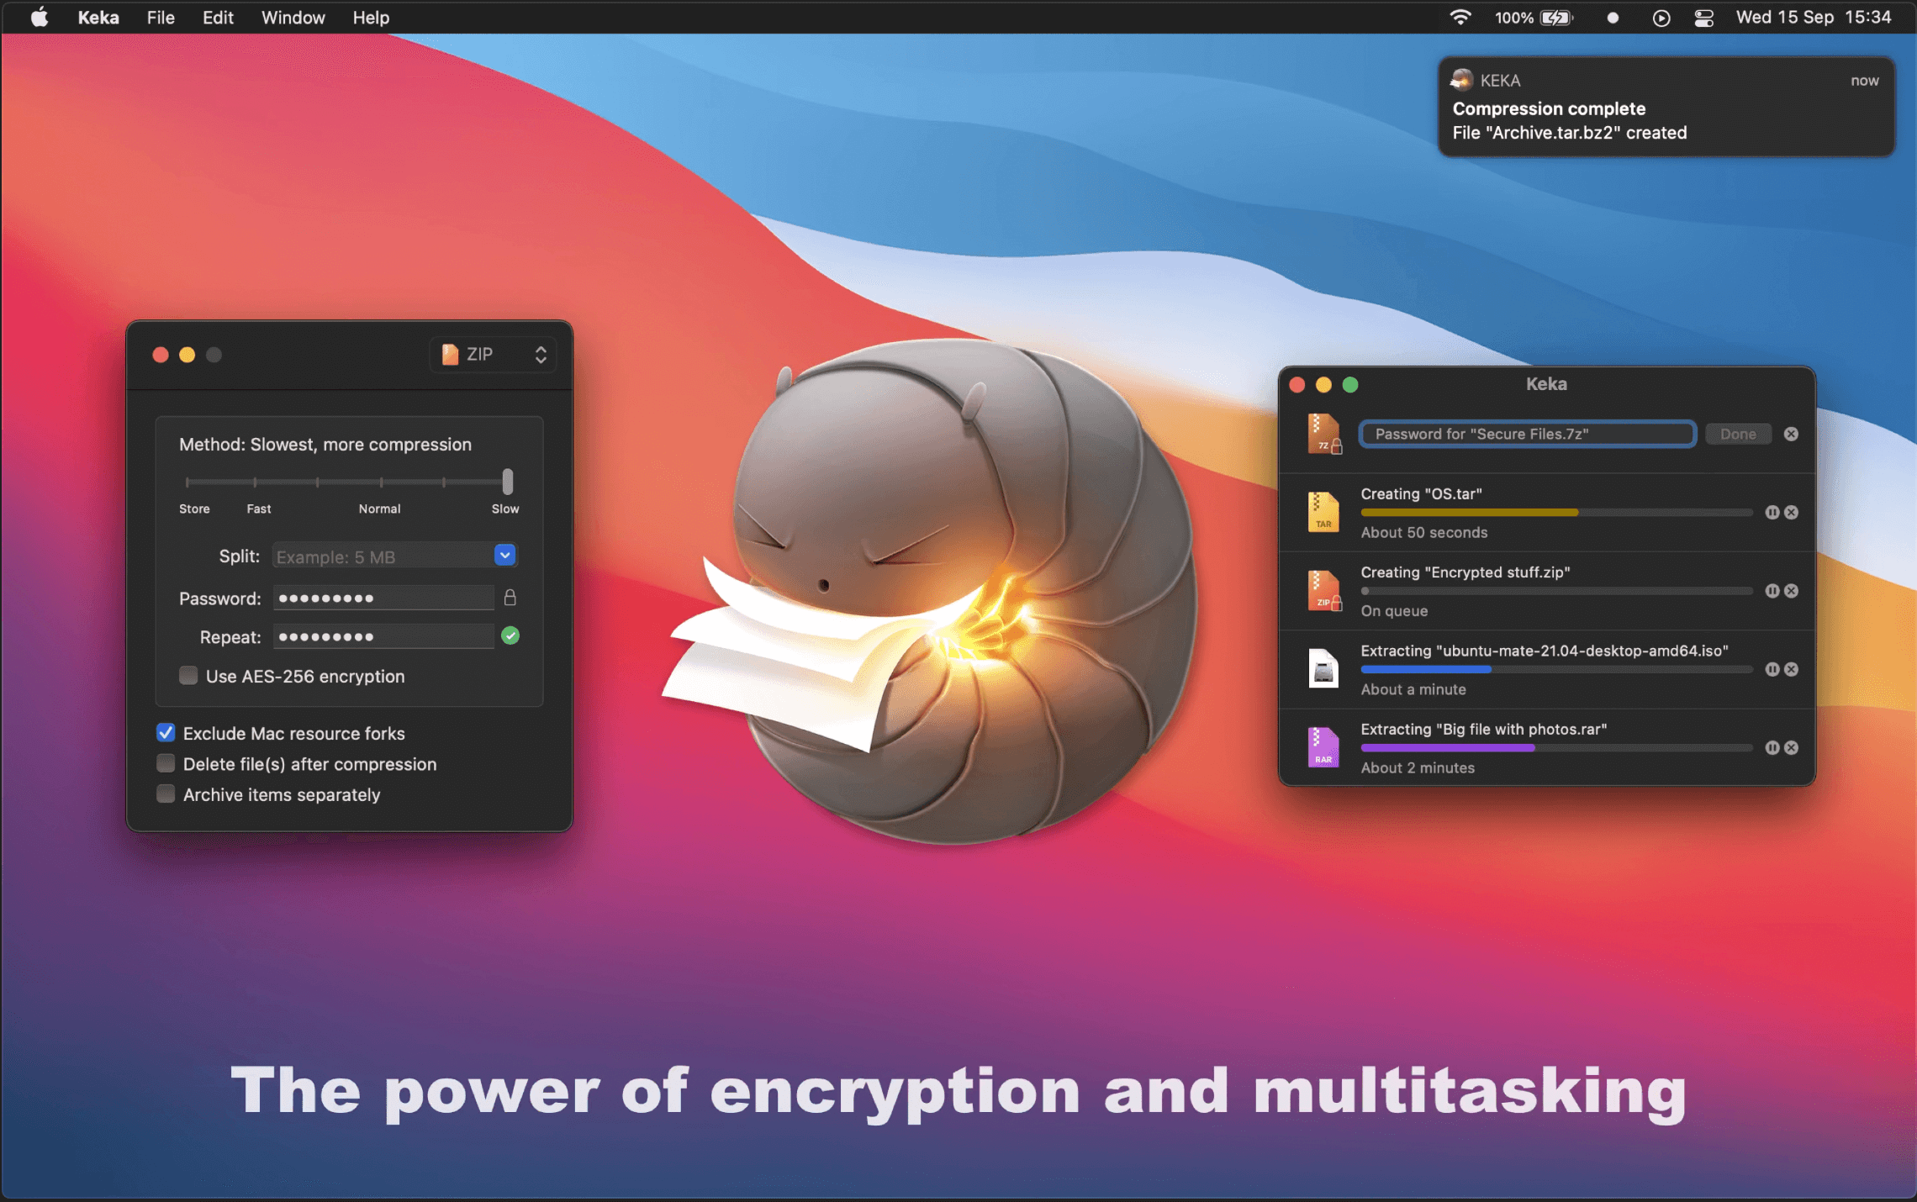
Task: Click the 'On queue' status text
Action: (1394, 610)
